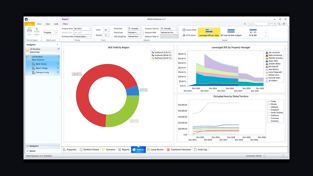Remove Beach Village from navigator
The height and width of the screenshot is (176, 313).
coord(58,68)
